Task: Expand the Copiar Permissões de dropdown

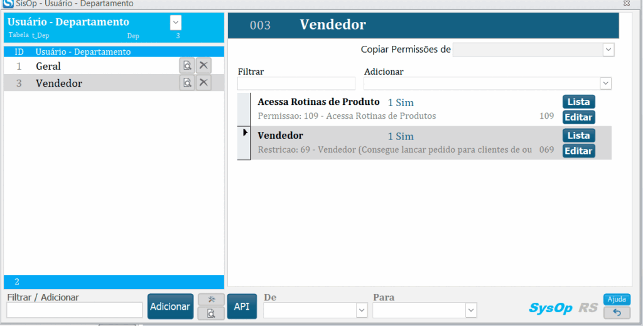Action: coord(608,50)
